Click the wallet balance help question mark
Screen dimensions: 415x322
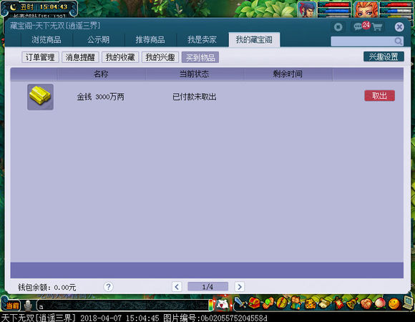(108, 286)
